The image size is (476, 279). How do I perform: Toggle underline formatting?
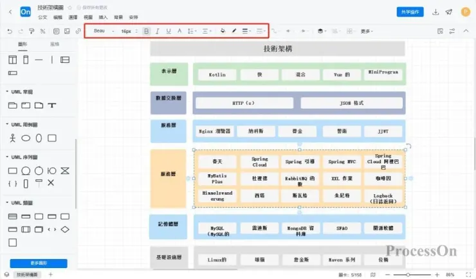tap(169, 31)
